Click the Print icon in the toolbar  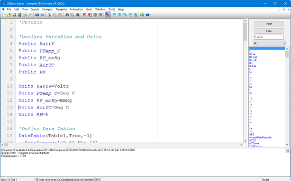point(25,15)
